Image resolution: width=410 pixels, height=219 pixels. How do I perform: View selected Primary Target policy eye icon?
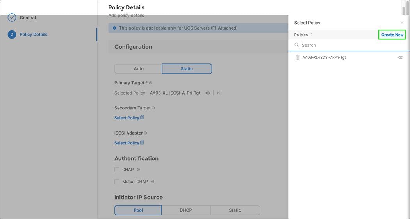(208, 93)
